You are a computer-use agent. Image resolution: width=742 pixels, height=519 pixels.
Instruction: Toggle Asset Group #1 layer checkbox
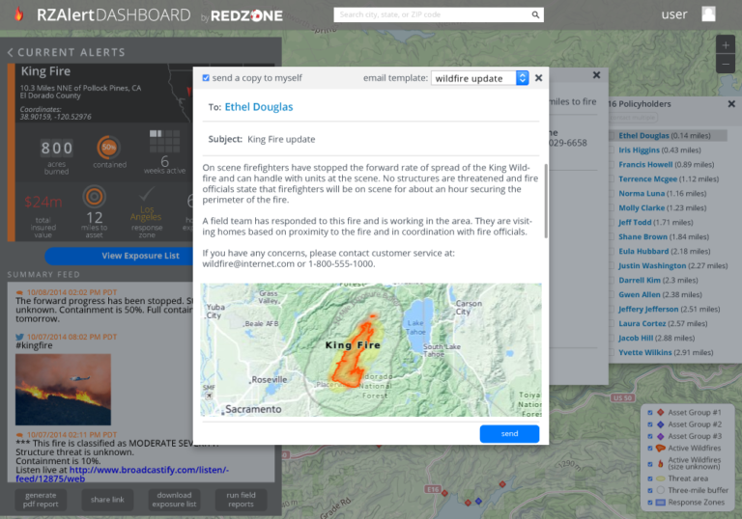click(x=650, y=412)
